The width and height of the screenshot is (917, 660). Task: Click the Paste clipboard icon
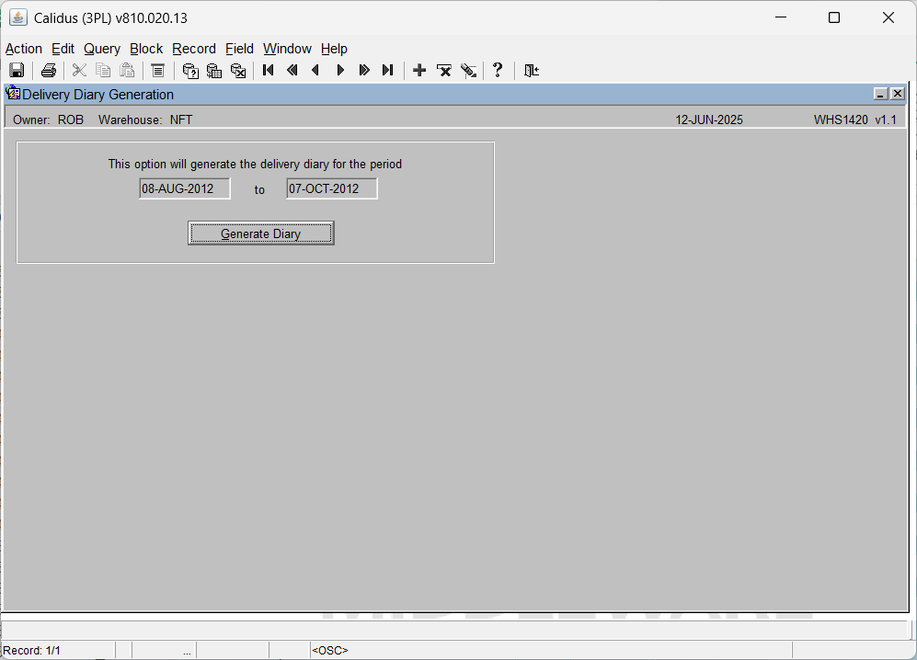pyautogui.click(x=127, y=71)
